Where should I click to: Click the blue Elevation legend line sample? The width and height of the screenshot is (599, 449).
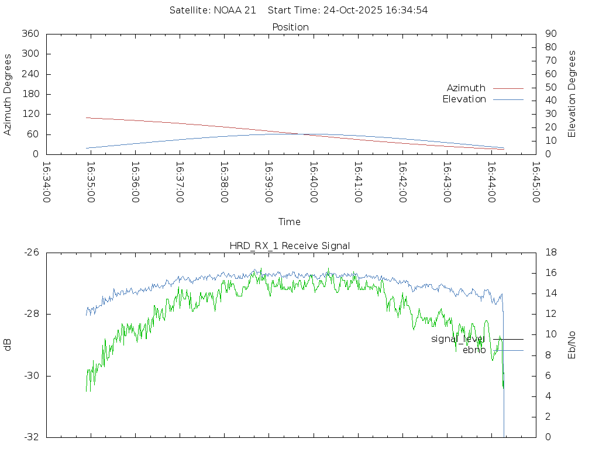(508, 99)
